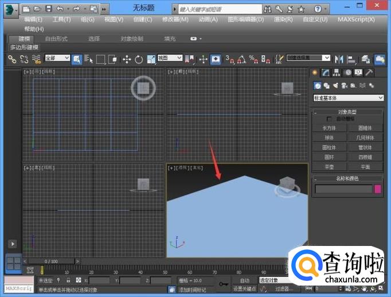
Task: Open the Hierarchy panel tab
Action: (337, 73)
